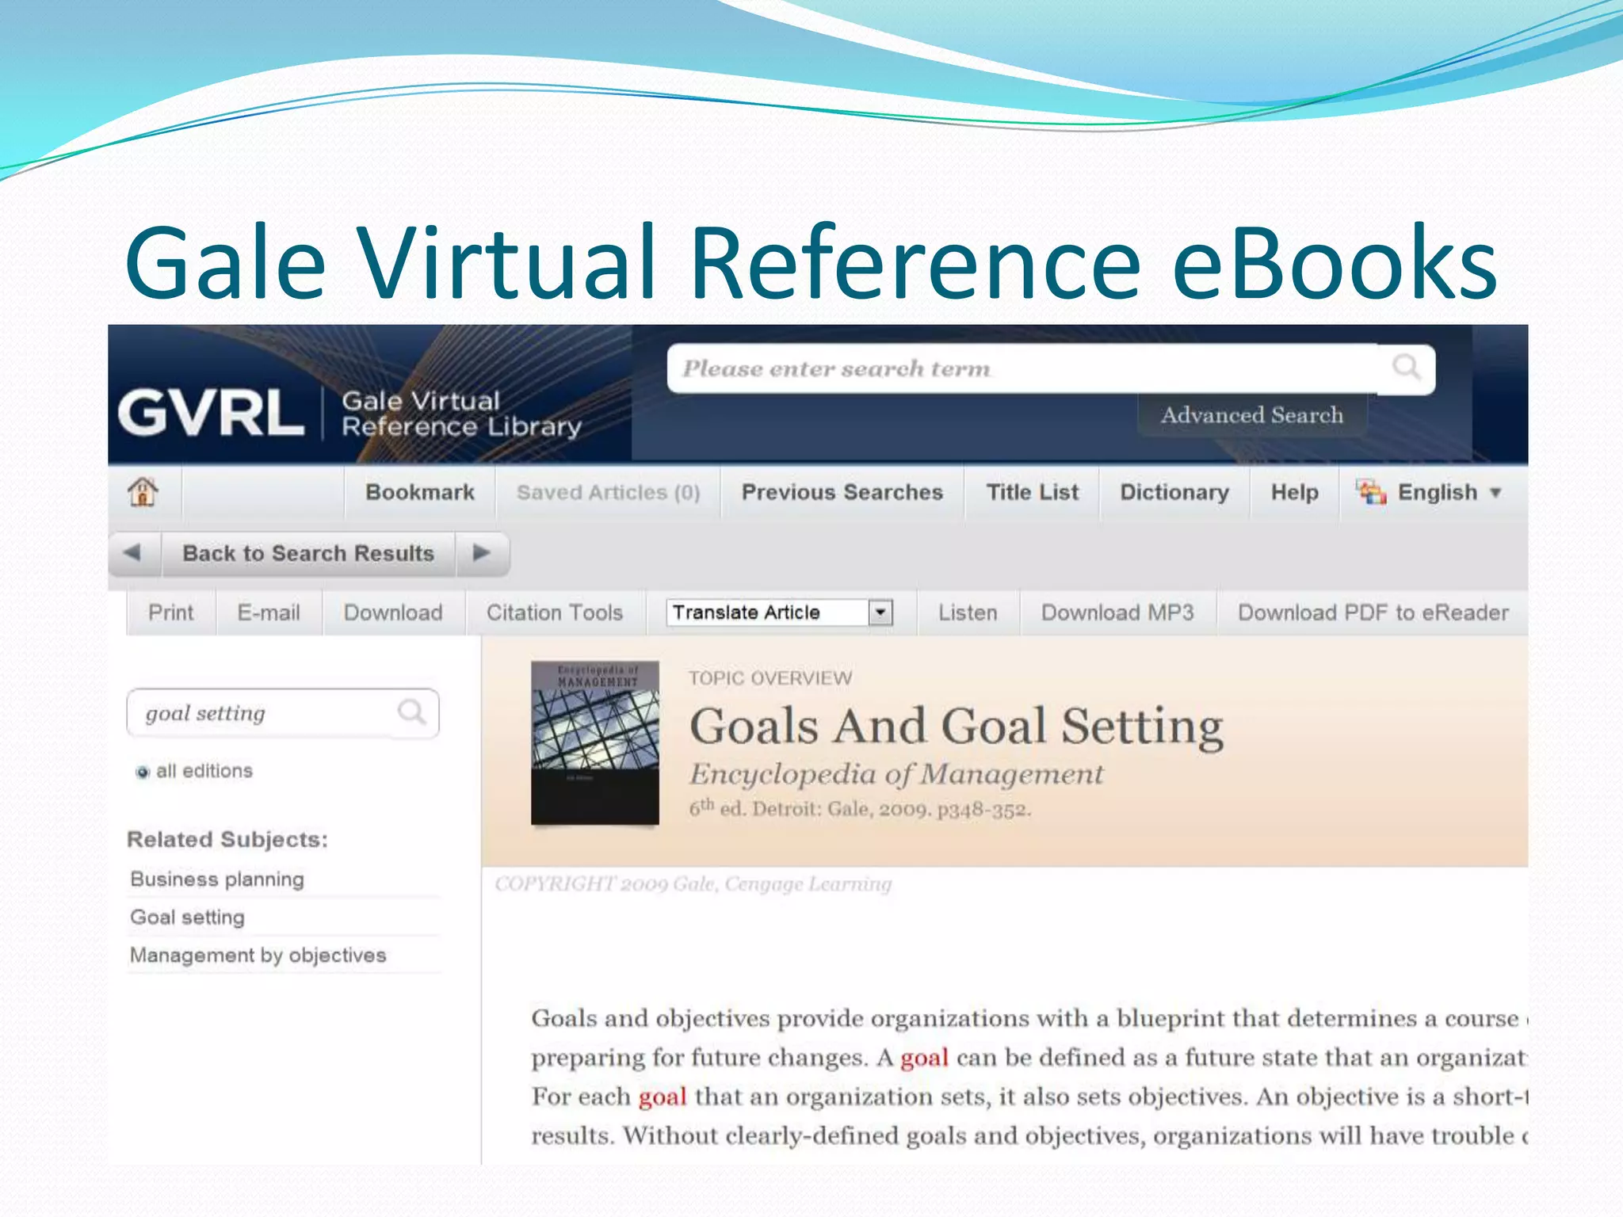The image size is (1623, 1217).
Task: Click the E-mail tool
Action: pyautogui.click(x=269, y=612)
